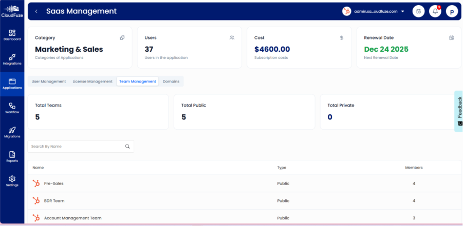Switch to the Domains tab
464x226 pixels.
[171, 81]
